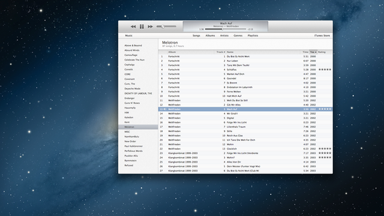
Task: Click the now-playing speaker icon in row 13
Action: [165, 109]
